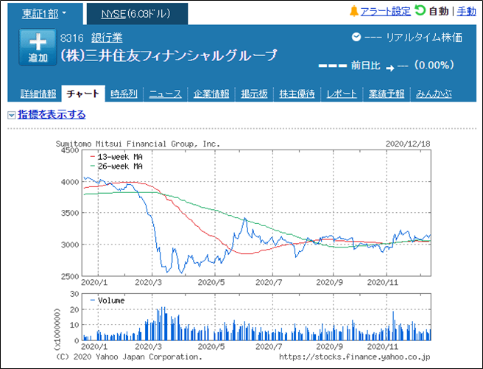Screen dimensions: 483x369
Task: Click the 前日比 label
Action: click(365, 66)
